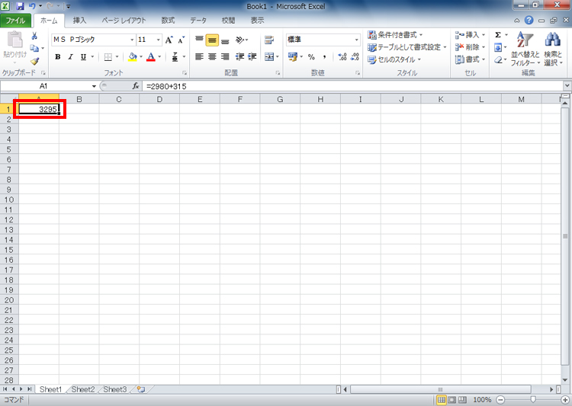Screen dimensions: 572x406
Task: Click Merge and Center icon
Action: click(269, 57)
